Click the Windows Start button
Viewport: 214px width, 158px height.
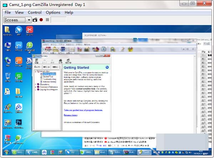(6, 152)
